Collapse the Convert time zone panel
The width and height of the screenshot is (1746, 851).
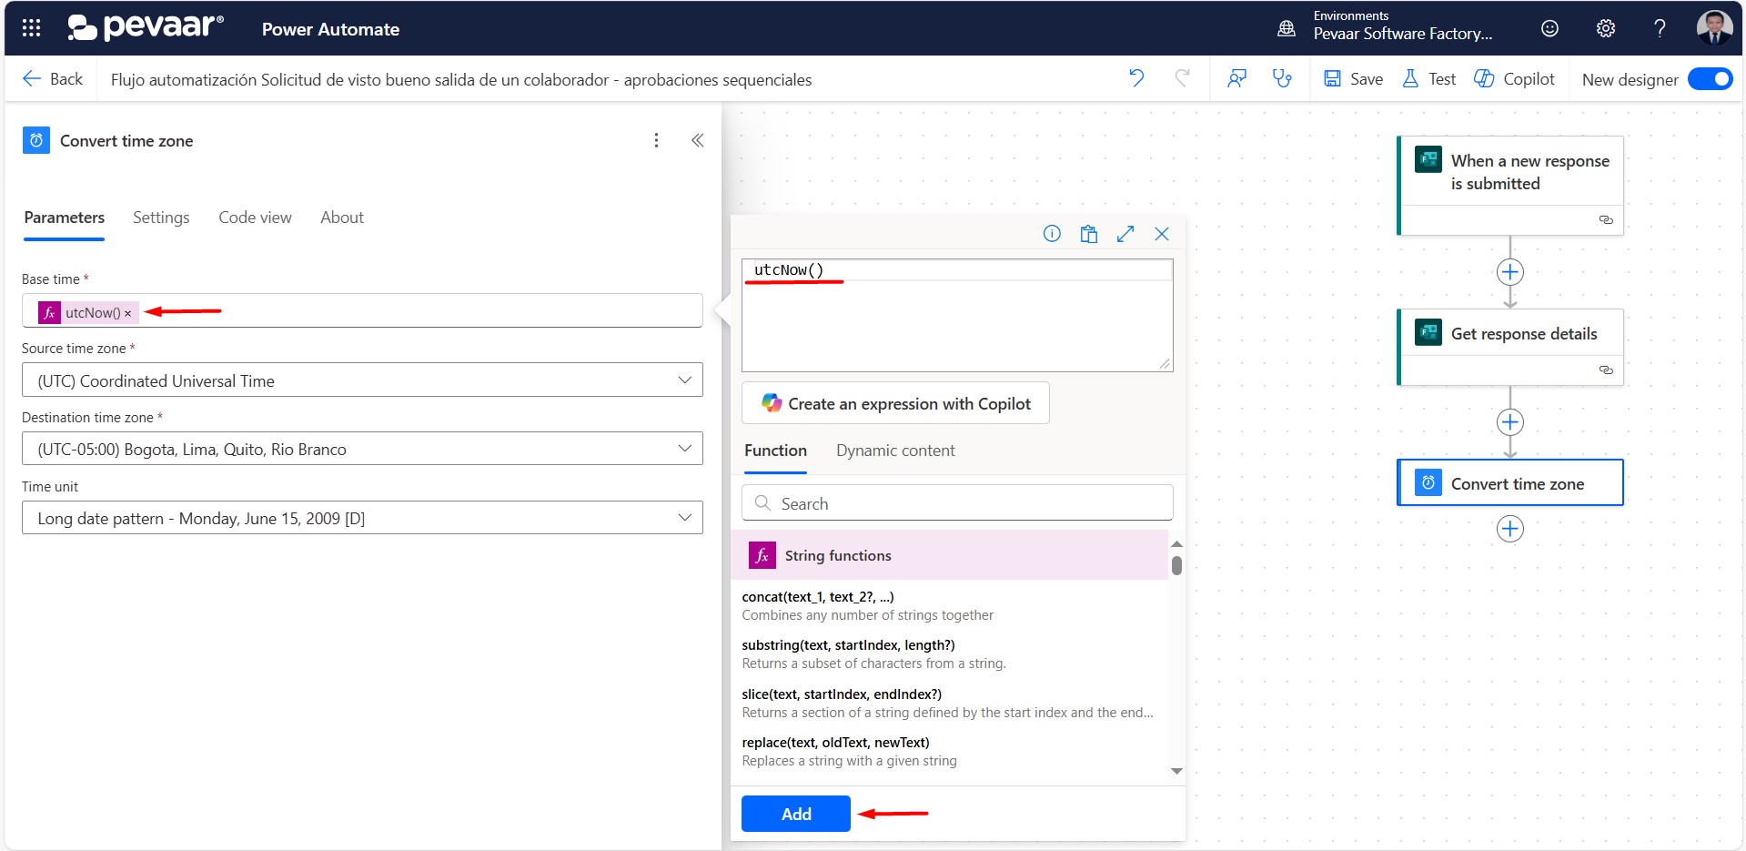click(697, 140)
